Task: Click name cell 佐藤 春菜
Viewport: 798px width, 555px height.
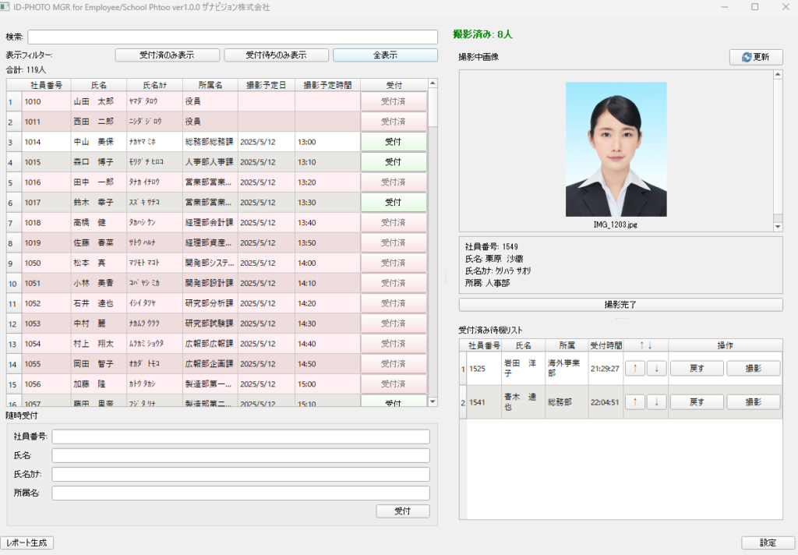Action: (99, 243)
